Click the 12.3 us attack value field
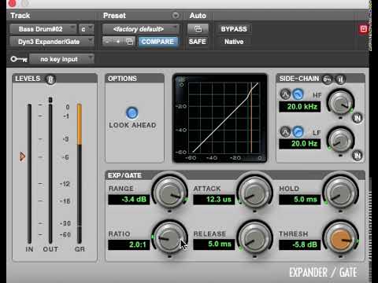The width and height of the screenshot is (378, 283). [x=214, y=200]
